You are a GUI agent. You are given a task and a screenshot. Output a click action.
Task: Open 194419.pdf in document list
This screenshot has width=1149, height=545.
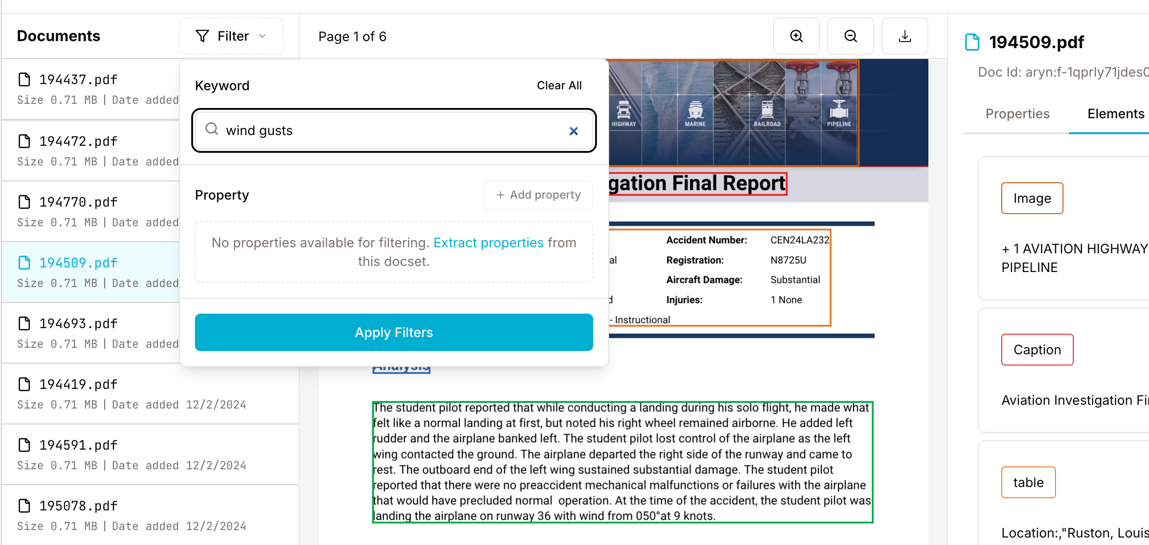[150, 394]
